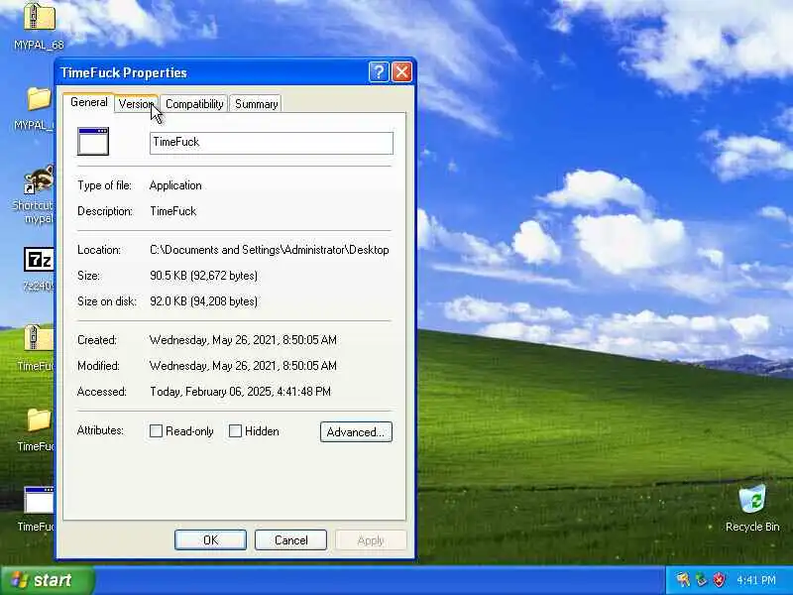Click the file name field containing TimeFuck
The height and width of the screenshot is (595, 793).
coord(272,143)
